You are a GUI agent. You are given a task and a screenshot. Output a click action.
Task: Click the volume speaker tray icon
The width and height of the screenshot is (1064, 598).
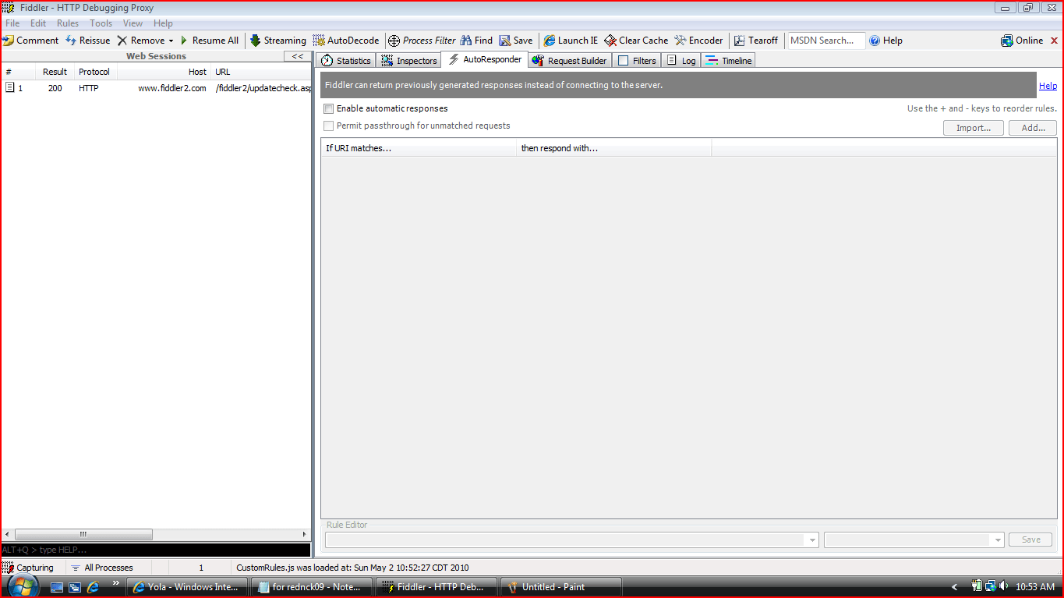click(1003, 586)
